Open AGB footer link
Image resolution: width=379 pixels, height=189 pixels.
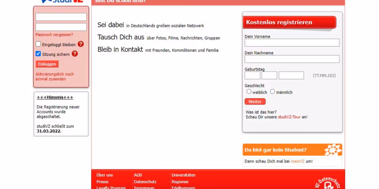click(138, 175)
